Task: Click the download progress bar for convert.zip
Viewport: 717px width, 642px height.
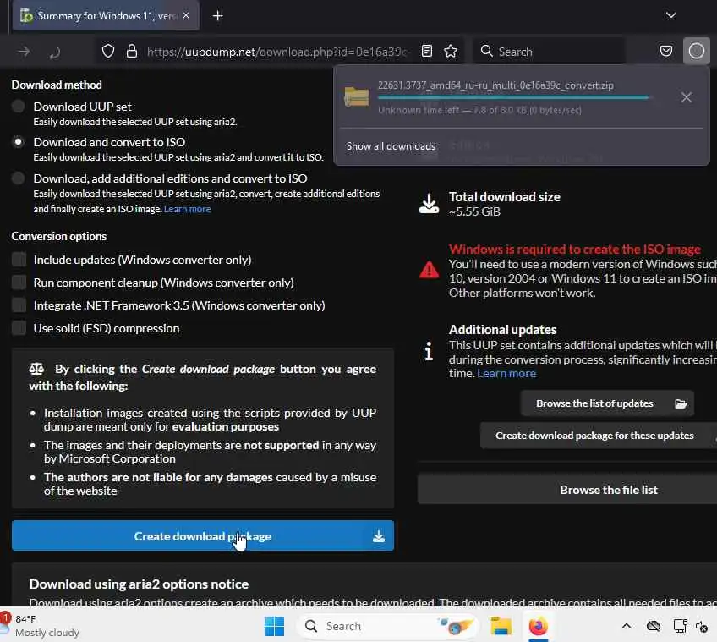Action: tap(513, 97)
